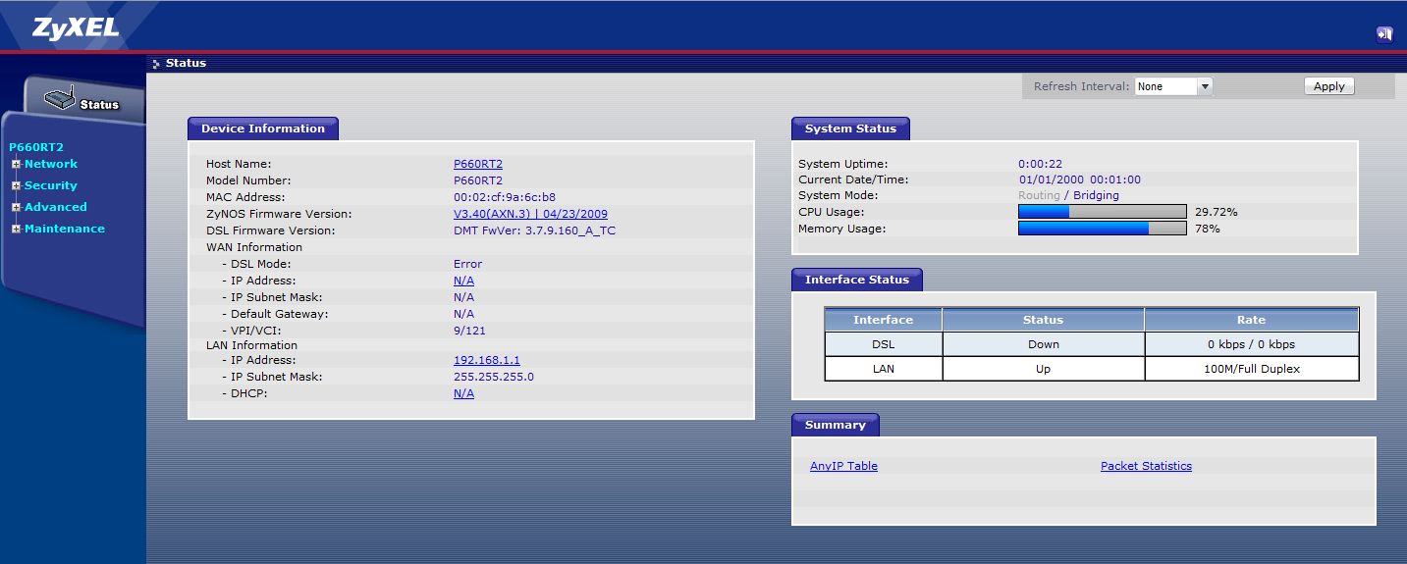The image size is (1407, 564).
Task: Open the AnyIP Table link
Action: coord(843,466)
